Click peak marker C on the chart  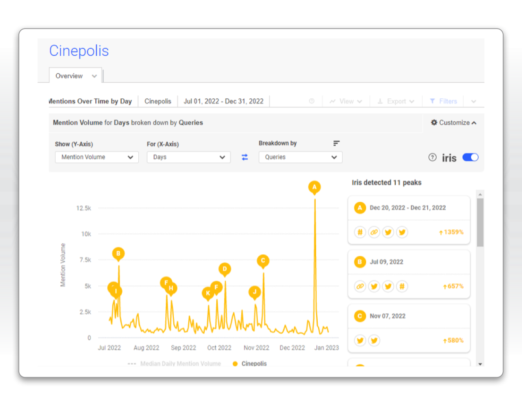pyautogui.click(x=263, y=261)
